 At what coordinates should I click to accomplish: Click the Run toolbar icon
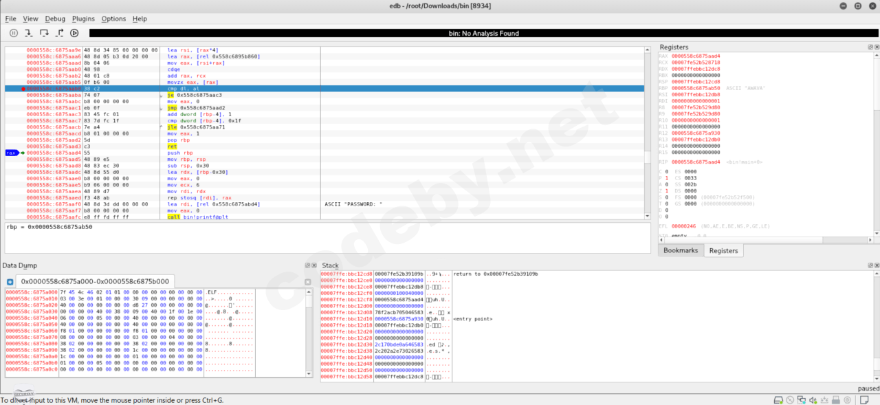[x=74, y=33]
